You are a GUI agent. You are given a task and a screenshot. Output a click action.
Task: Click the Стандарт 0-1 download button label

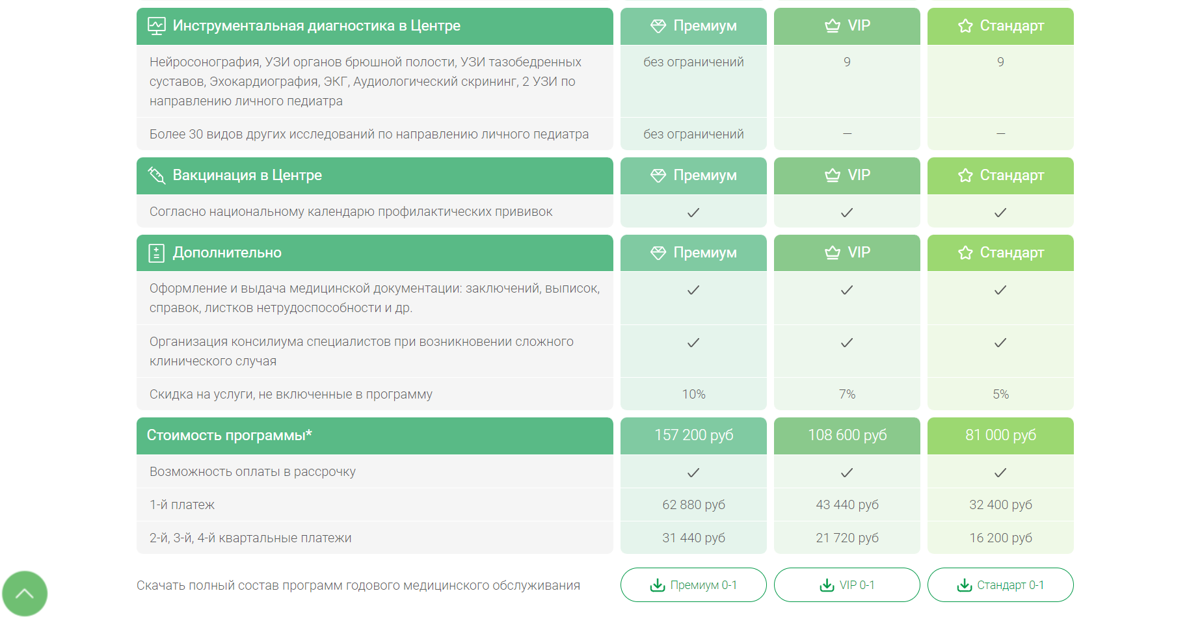click(1011, 585)
